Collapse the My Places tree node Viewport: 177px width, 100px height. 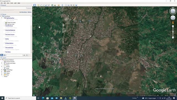tap(1, 16)
